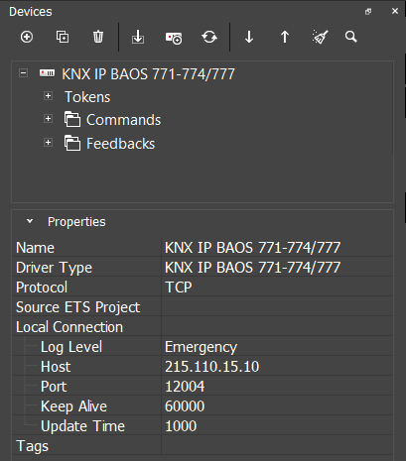The width and height of the screenshot is (406, 461).
Task: Click the Feedbacks folder icon
Action: (72, 143)
